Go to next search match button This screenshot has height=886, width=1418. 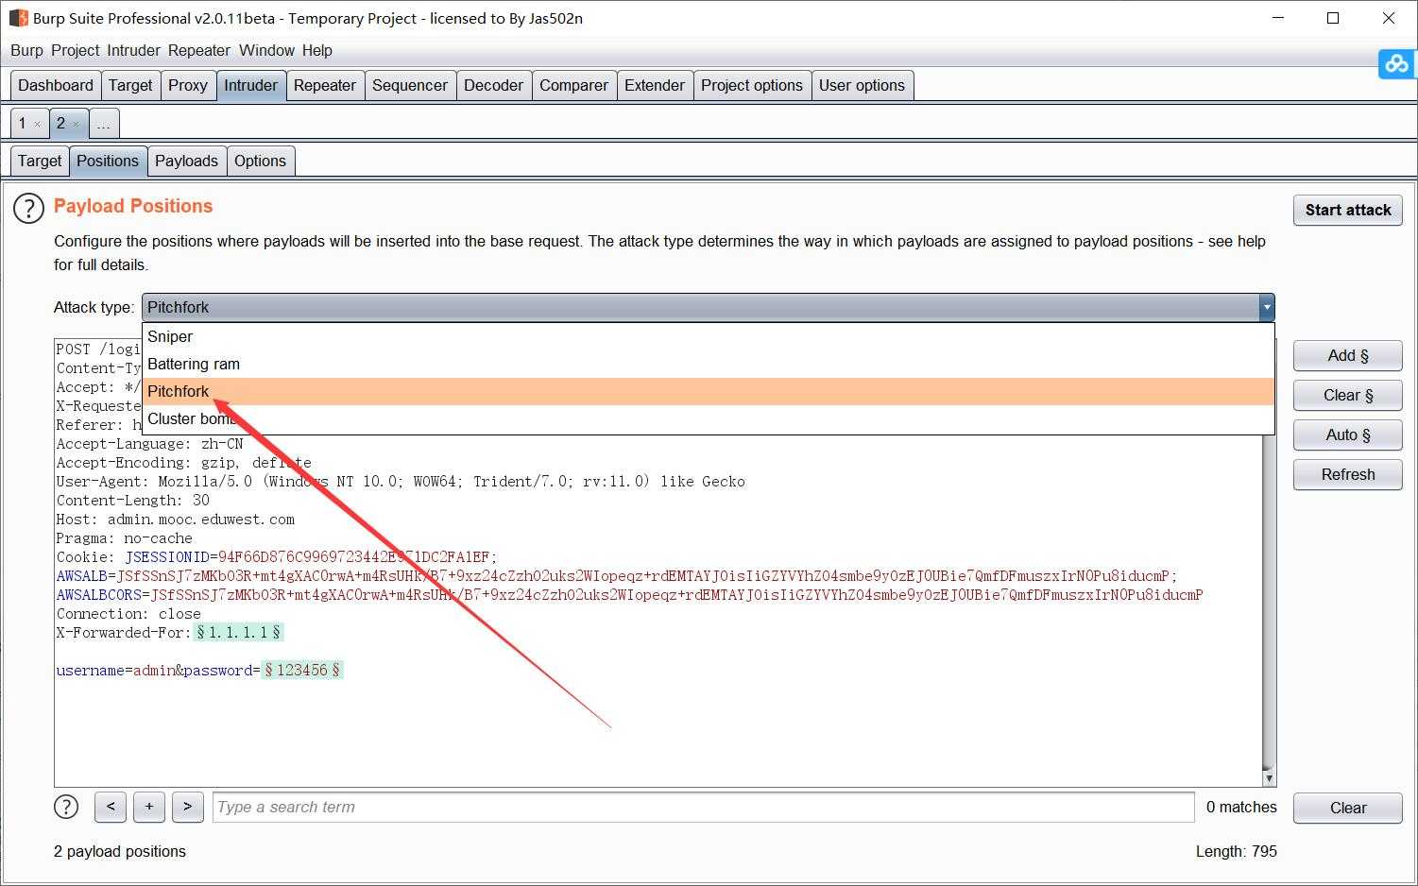187,807
